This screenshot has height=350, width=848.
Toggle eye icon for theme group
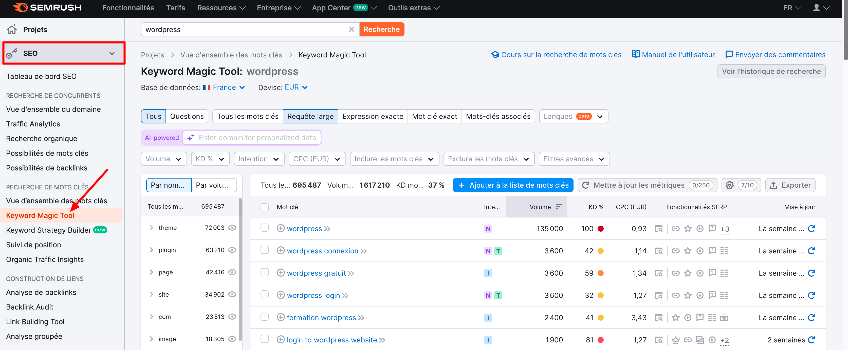[232, 228]
